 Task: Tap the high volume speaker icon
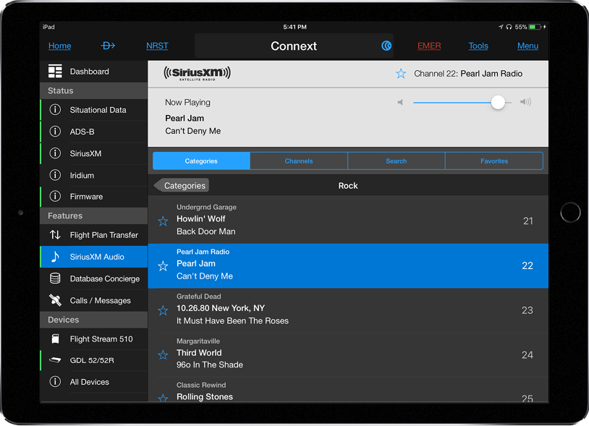(525, 102)
